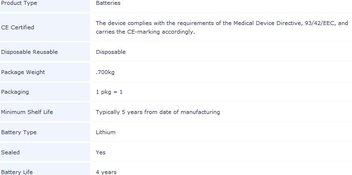352x175 pixels.
Task: Select the 4 years battery life value
Action: click(x=106, y=172)
